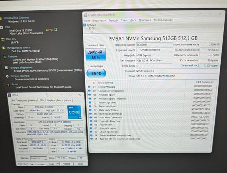
Task: Click the blue dot for Data Units Read
Action: coord(90,106)
